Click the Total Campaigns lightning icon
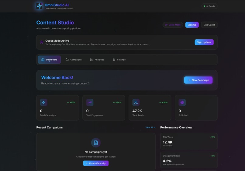Image resolution: width=245 pixels, height=171 pixels. [x=43, y=103]
